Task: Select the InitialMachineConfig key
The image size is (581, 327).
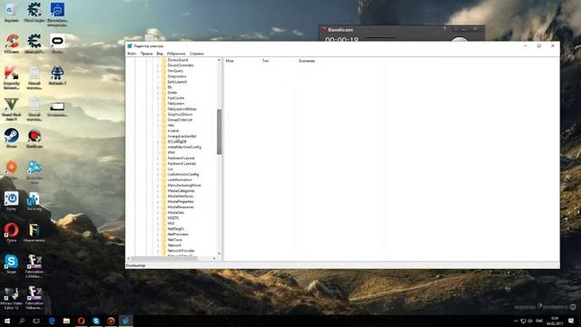Action: [184, 147]
